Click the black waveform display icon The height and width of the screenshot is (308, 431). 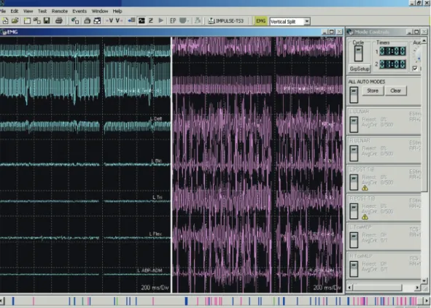click(141, 20)
